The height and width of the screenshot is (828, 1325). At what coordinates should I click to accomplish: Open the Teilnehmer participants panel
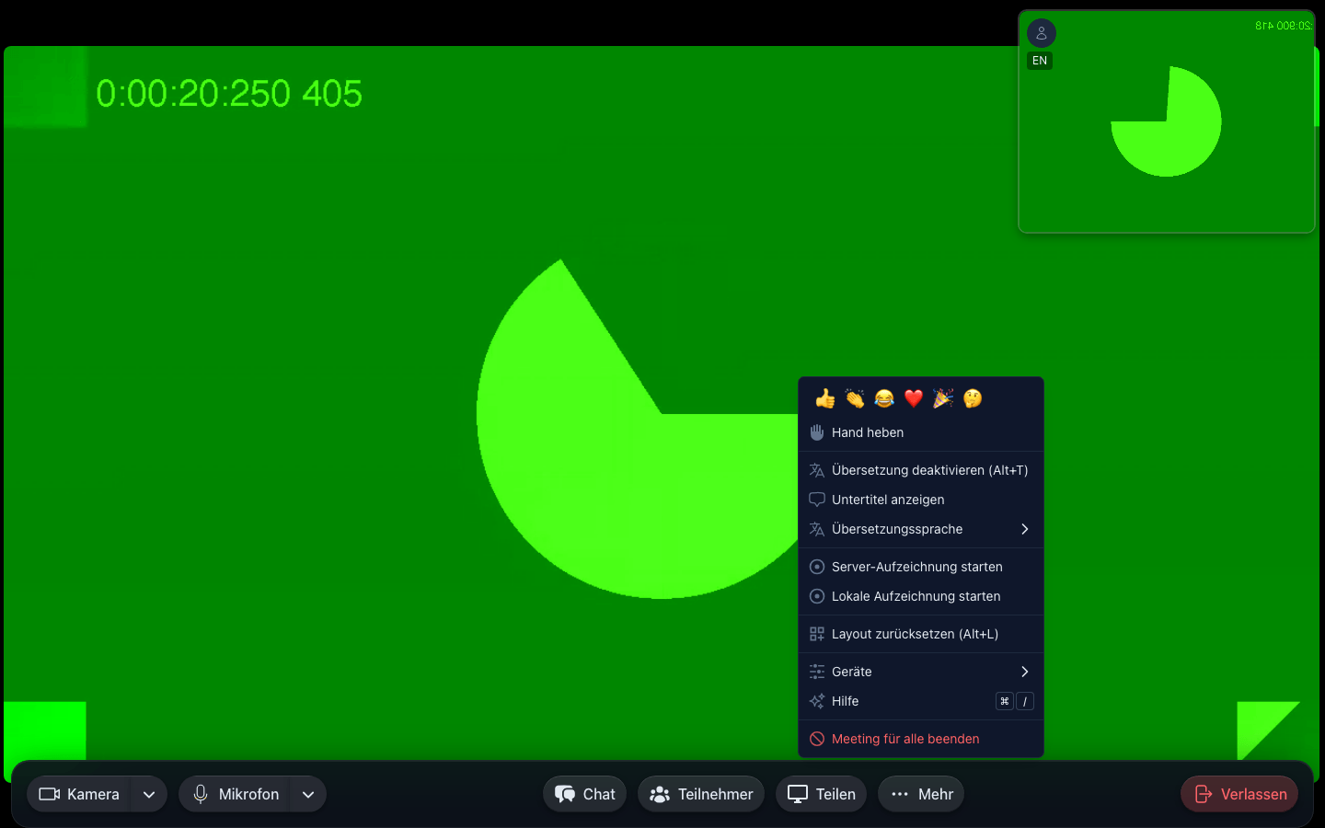click(x=701, y=794)
